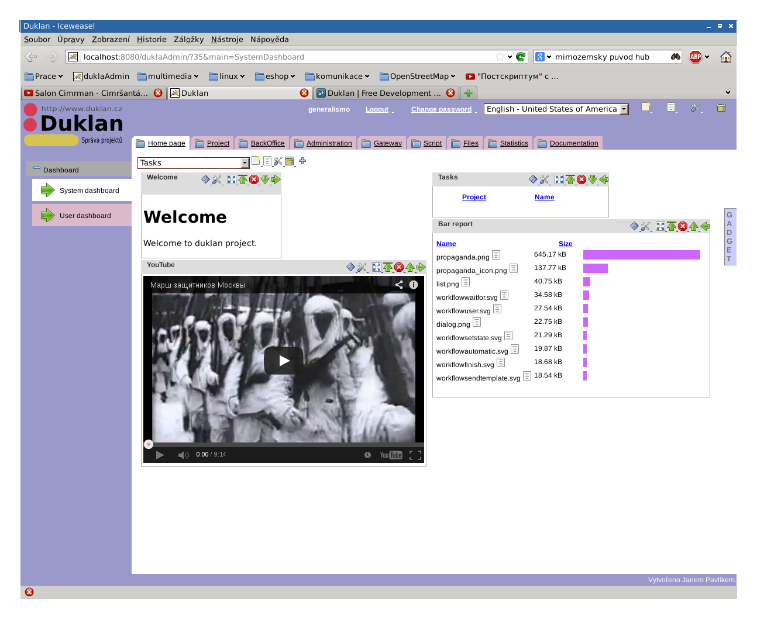Move the Bar report widget up
Image resolution: width=757 pixels, height=619 pixels.
(x=694, y=226)
